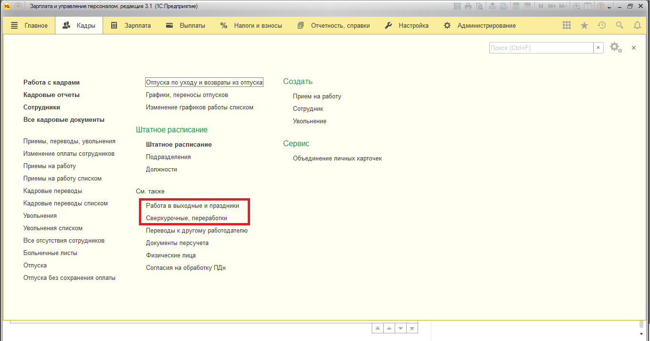Open Сверхурочные, переработки link
The image size is (650, 341).
187,218
